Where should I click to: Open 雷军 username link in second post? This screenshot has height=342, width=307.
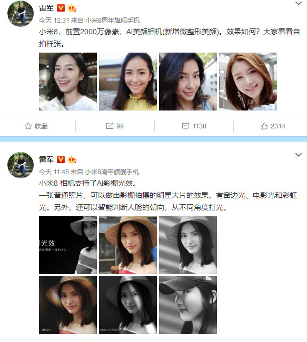pyautogui.click(x=46, y=159)
